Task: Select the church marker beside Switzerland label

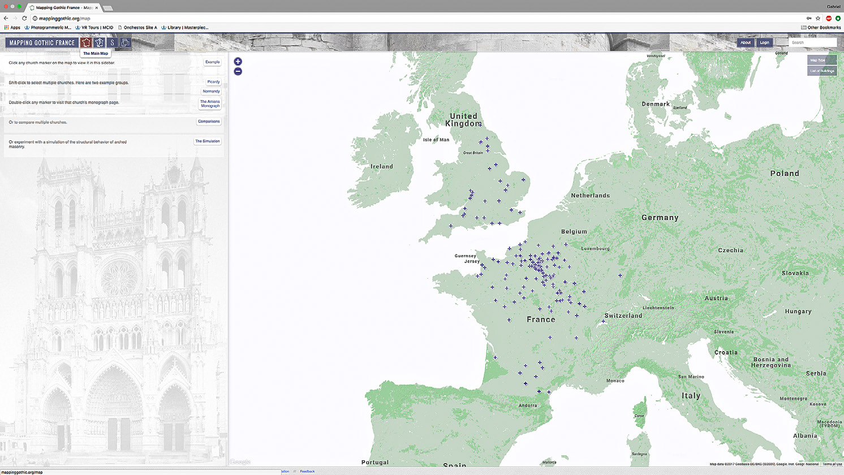Action: pyautogui.click(x=604, y=321)
